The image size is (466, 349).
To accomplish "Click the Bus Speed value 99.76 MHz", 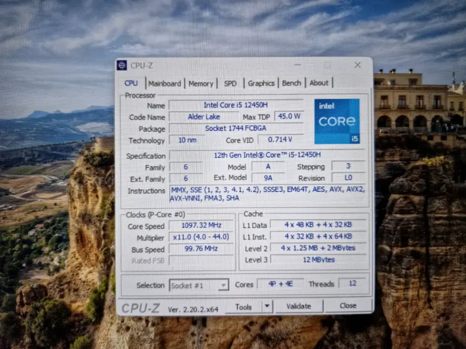I will pyautogui.click(x=201, y=248).
